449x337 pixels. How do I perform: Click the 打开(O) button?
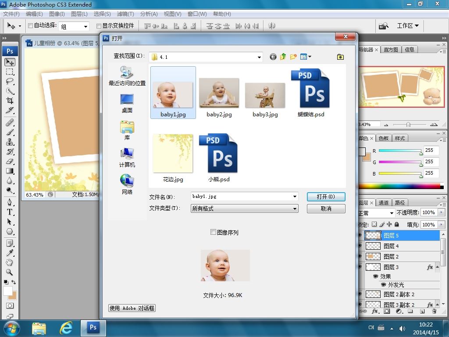click(x=326, y=197)
